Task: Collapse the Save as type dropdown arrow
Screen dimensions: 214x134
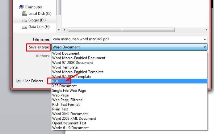Action: click(205, 47)
